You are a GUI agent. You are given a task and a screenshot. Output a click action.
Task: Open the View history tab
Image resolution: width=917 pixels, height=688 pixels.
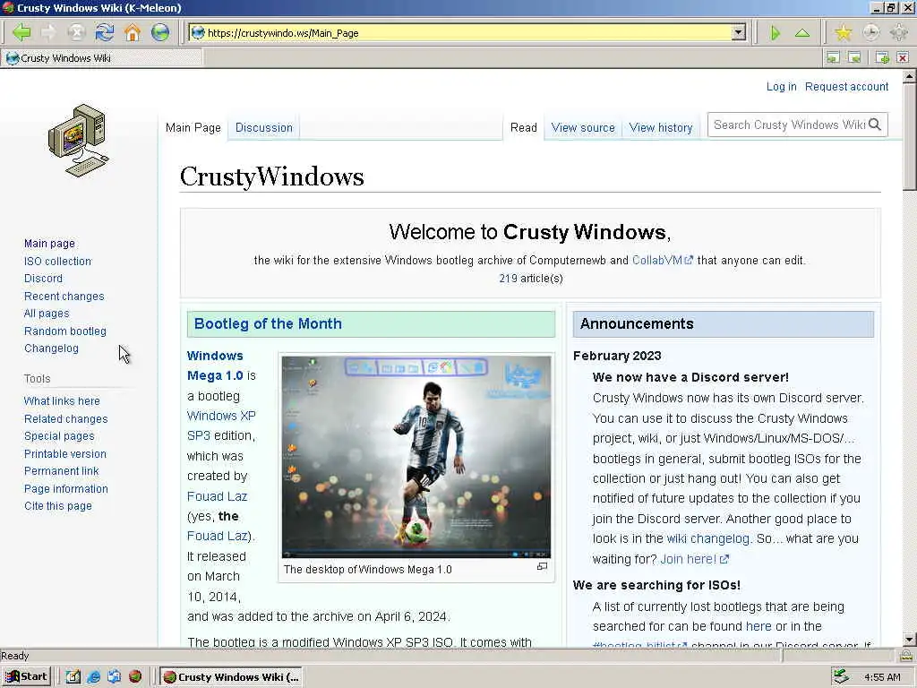(661, 127)
